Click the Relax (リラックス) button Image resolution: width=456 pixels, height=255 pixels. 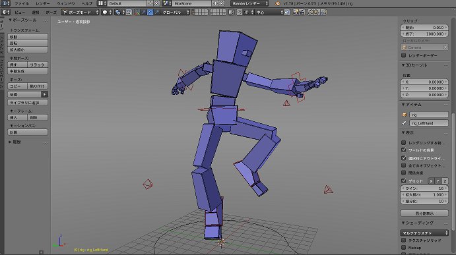(38, 65)
